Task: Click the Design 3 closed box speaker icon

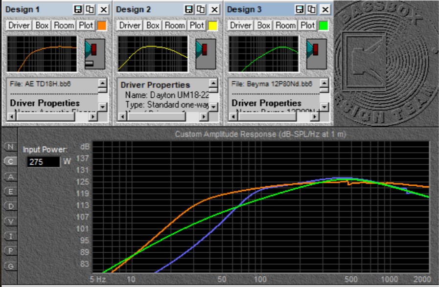Action: (317, 54)
